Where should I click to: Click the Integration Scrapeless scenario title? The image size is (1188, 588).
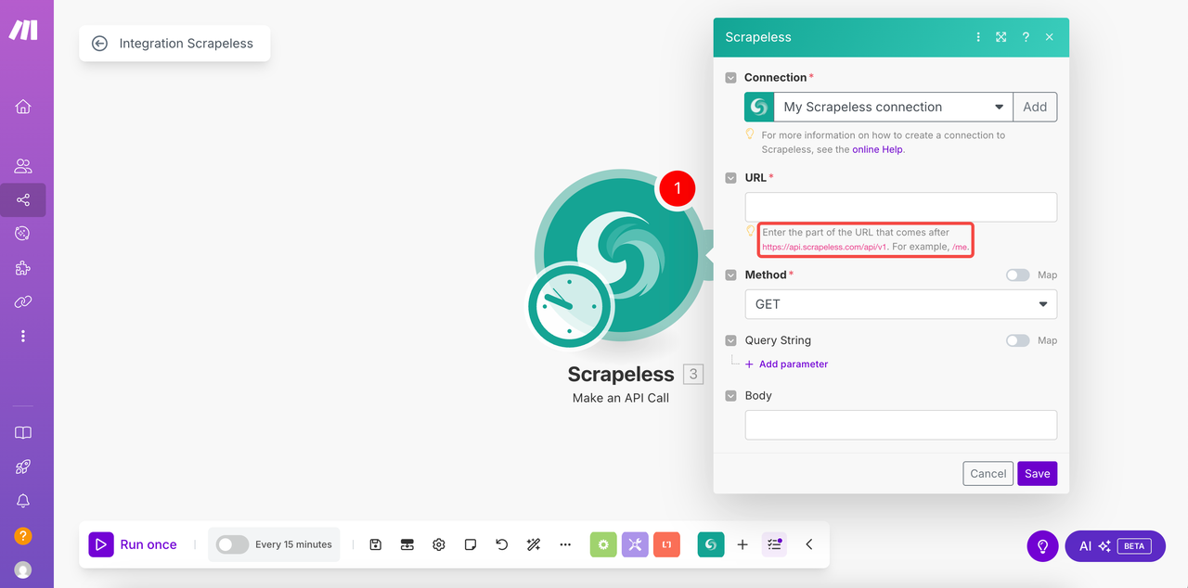click(186, 44)
